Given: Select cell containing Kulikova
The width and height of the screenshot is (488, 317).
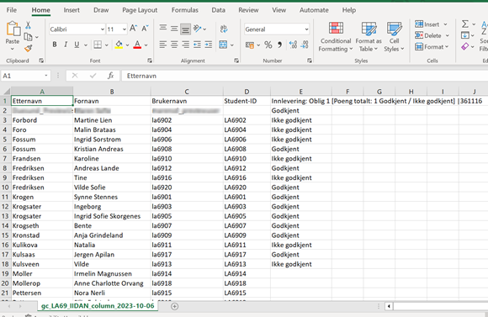Looking at the screenshot, I should pyautogui.click(x=42, y=245).
